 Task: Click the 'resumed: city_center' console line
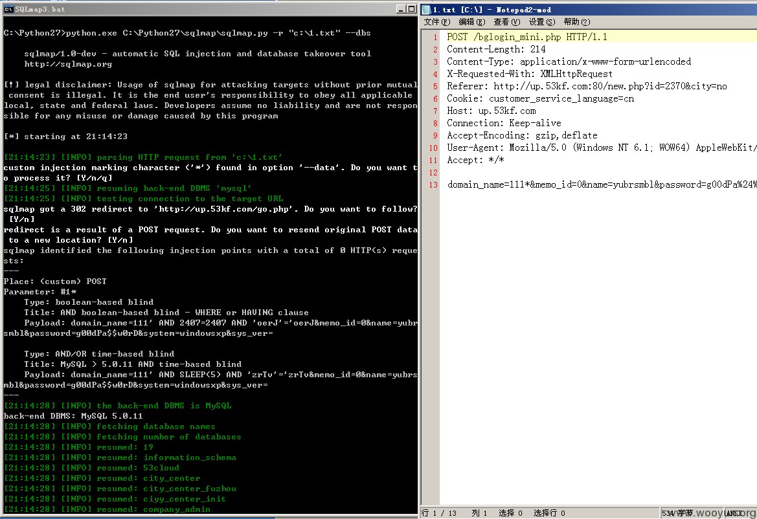[x=102, y=478]
